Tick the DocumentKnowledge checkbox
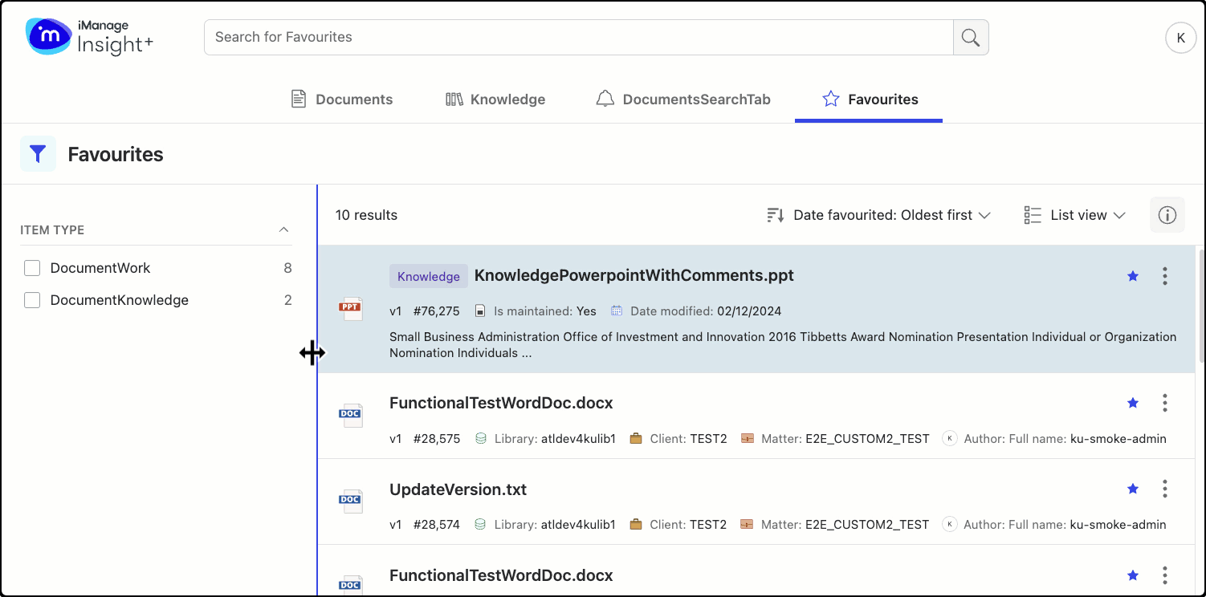1206x597 pixels. coord(32,300)
